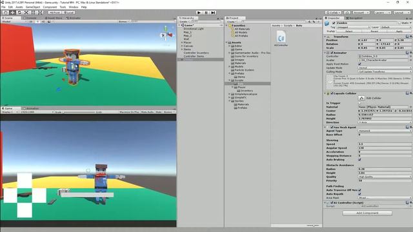Select the Rotate tool in the toolbar
This screenshot has width=413, height=232.
19,12
